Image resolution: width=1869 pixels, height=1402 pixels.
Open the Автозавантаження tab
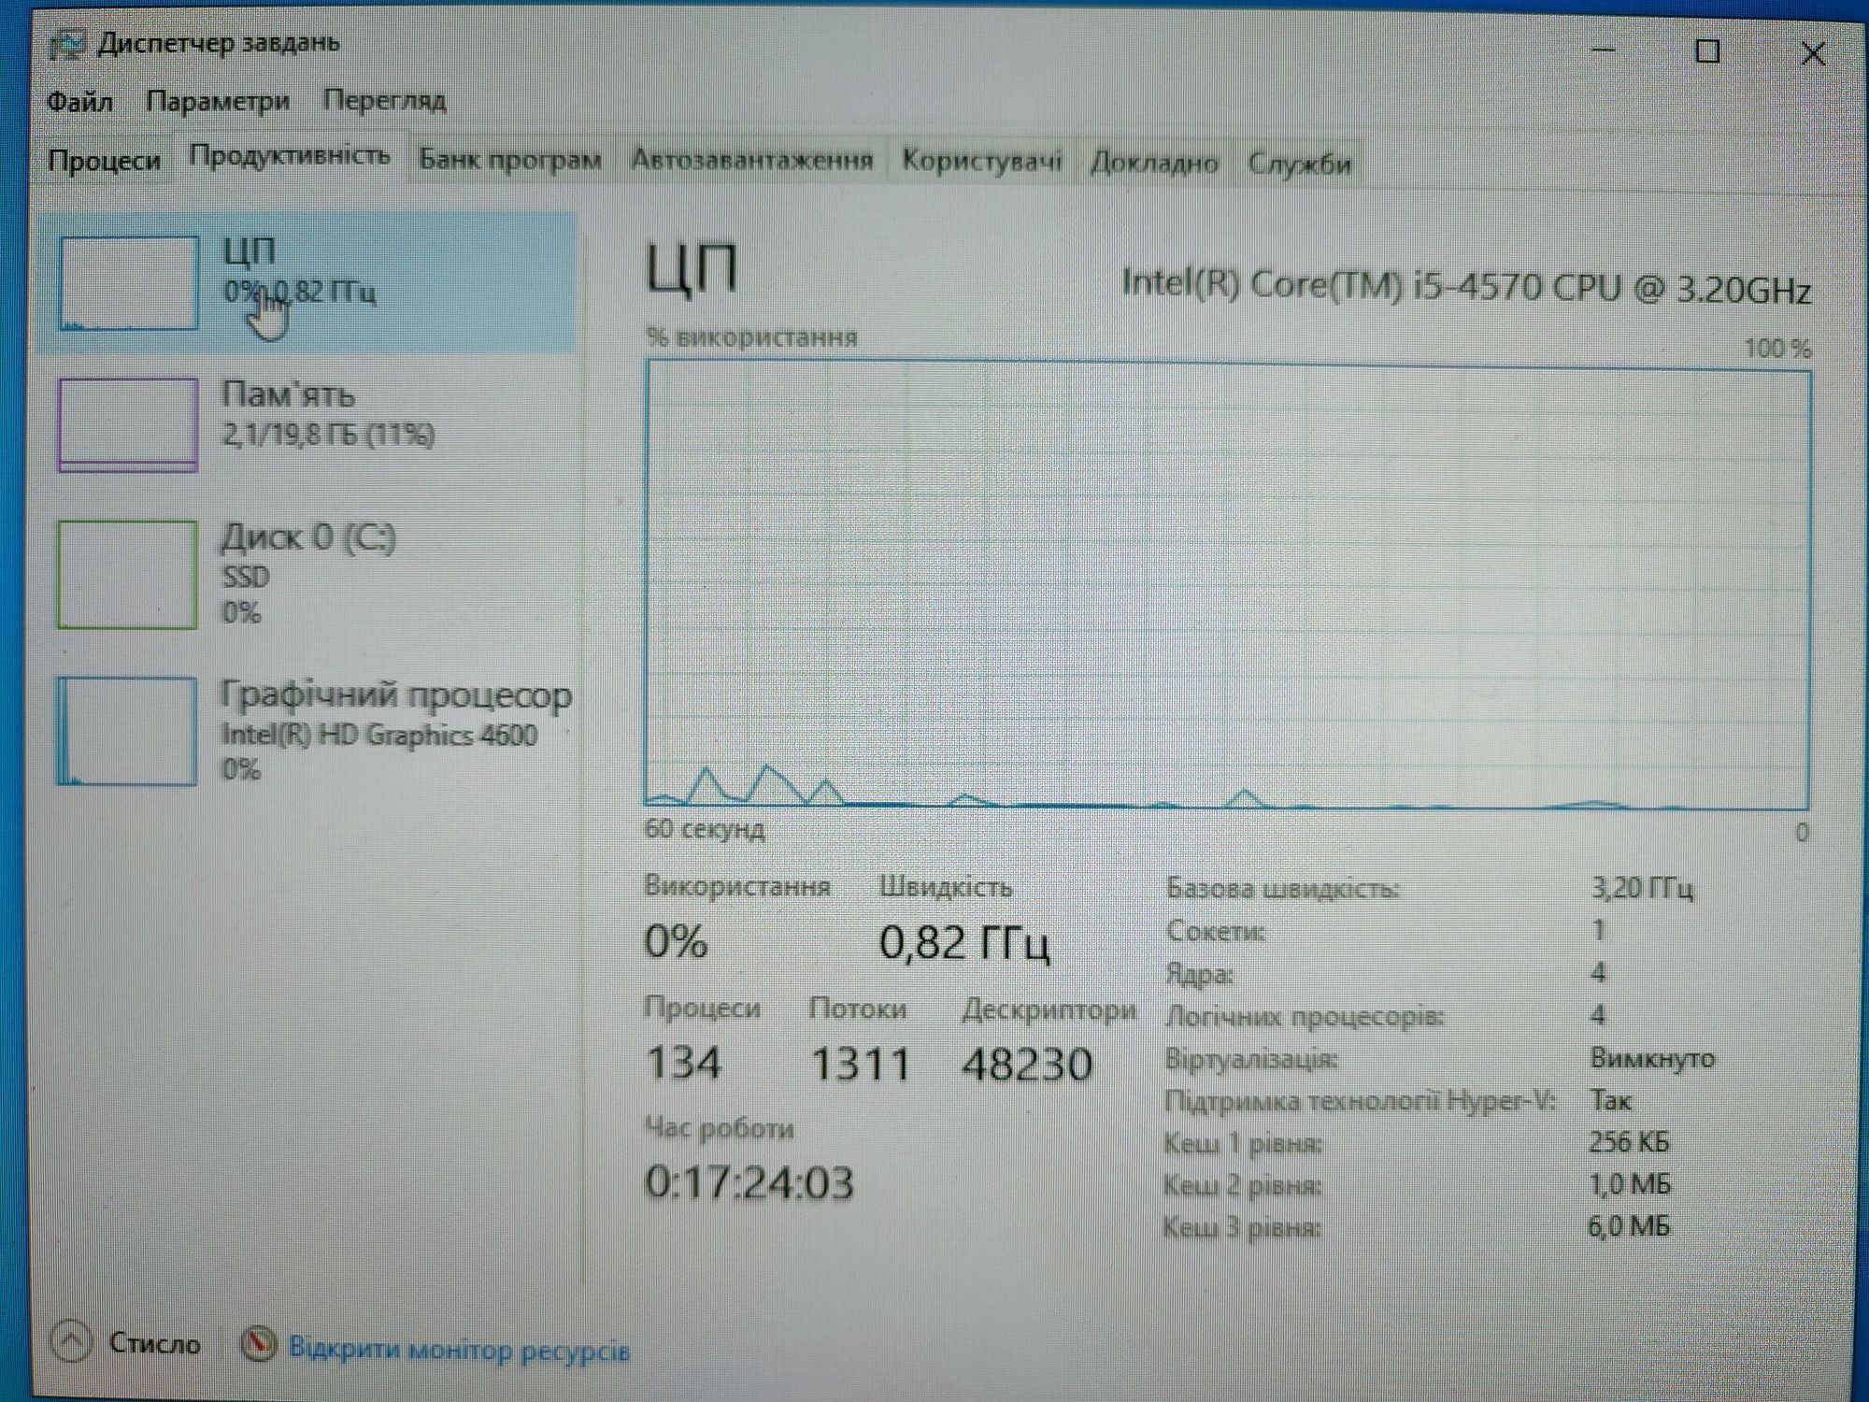(752, 160)
